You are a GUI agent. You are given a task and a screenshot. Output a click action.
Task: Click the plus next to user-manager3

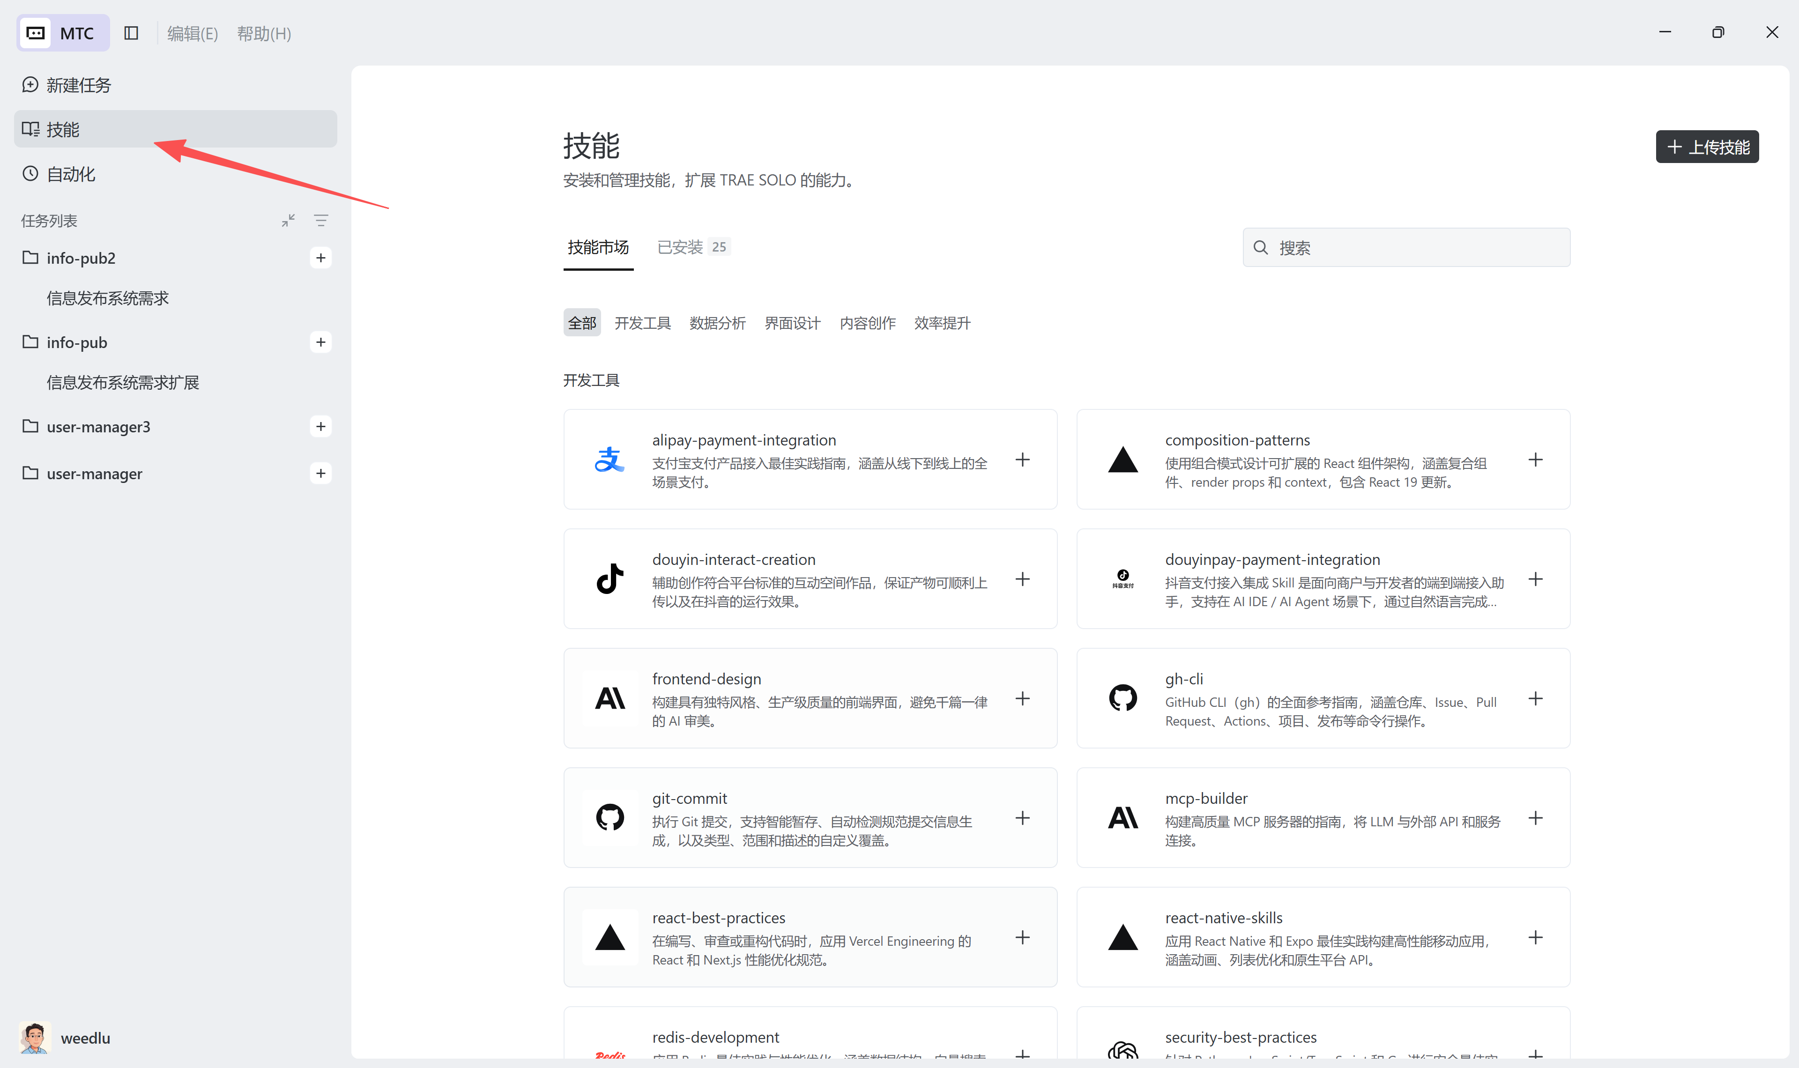point(320,426)
